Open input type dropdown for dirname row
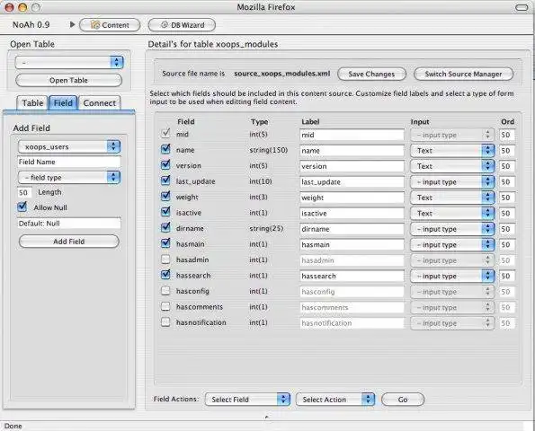The height and width of the screenshot is (431, 535). pyautogui.click(x=451, y=229)
